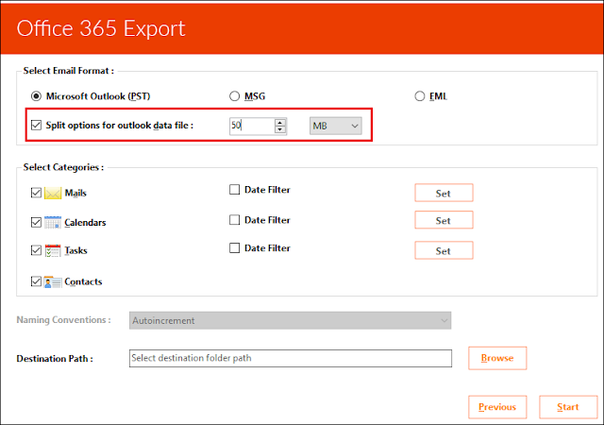Click the Contacts category label
Viewport: 604px width, 425px height.
click(x=83, y=282)
